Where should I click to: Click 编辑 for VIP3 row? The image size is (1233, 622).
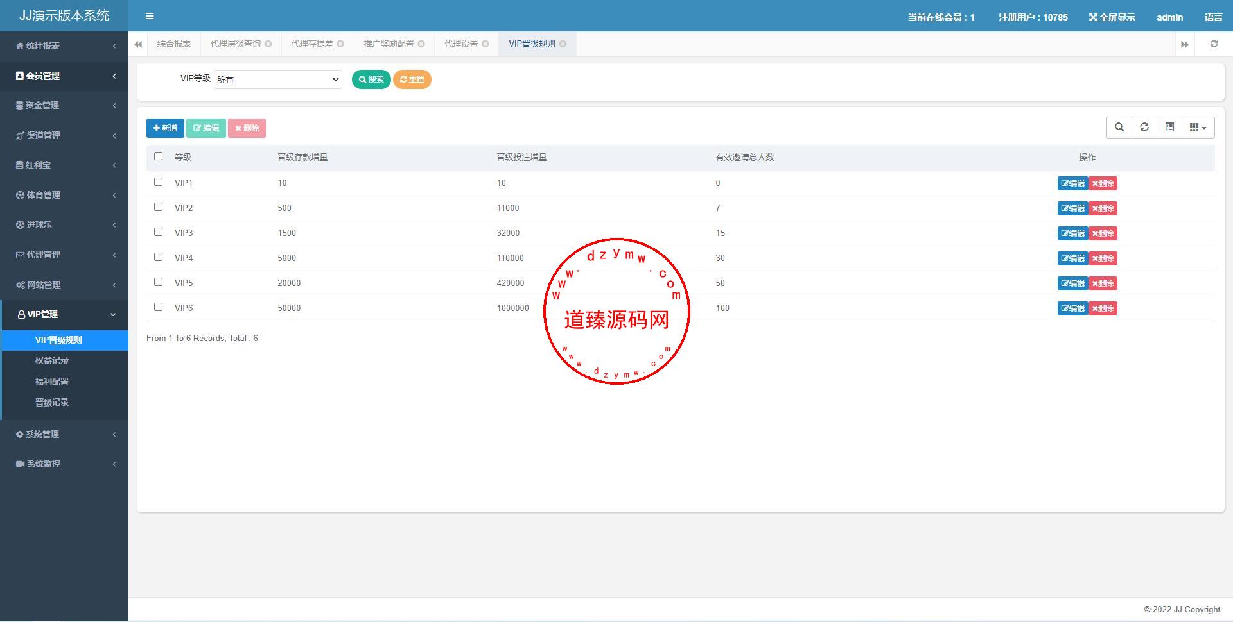[x=1072, y=233]
